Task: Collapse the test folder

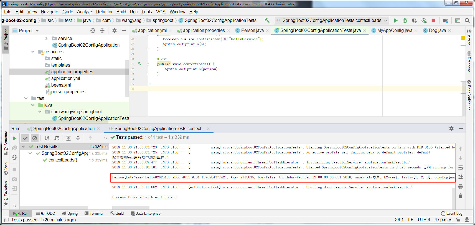Action: pos(26,98)
